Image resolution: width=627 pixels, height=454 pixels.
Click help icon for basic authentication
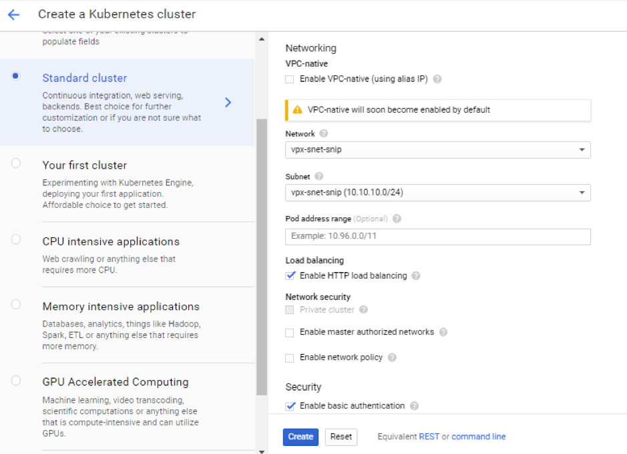[414, 406]
